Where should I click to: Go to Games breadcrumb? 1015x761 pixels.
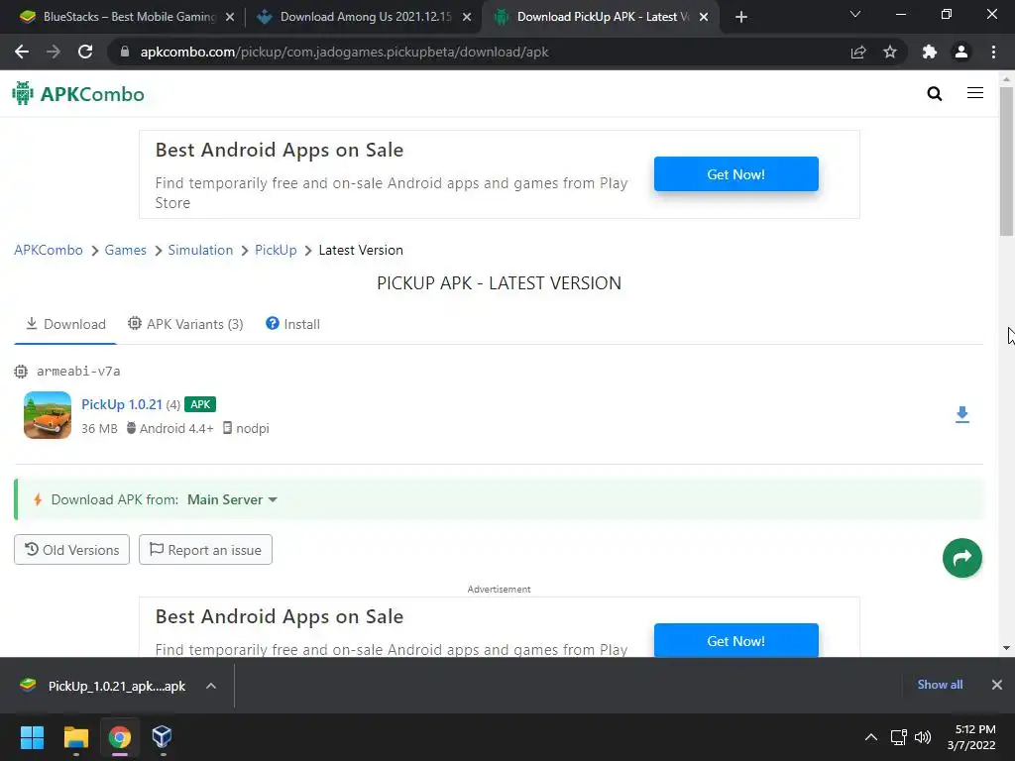coord(126,250)
